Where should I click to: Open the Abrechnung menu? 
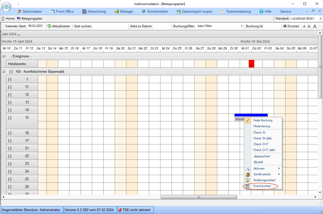[x=84, y=11]
